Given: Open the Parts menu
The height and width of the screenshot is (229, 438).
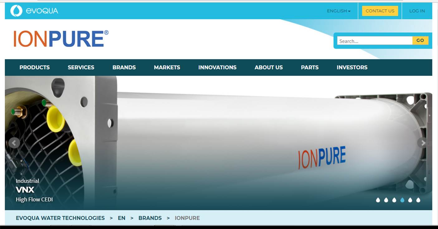Looking at the screenshot, I should click(310, 67).
